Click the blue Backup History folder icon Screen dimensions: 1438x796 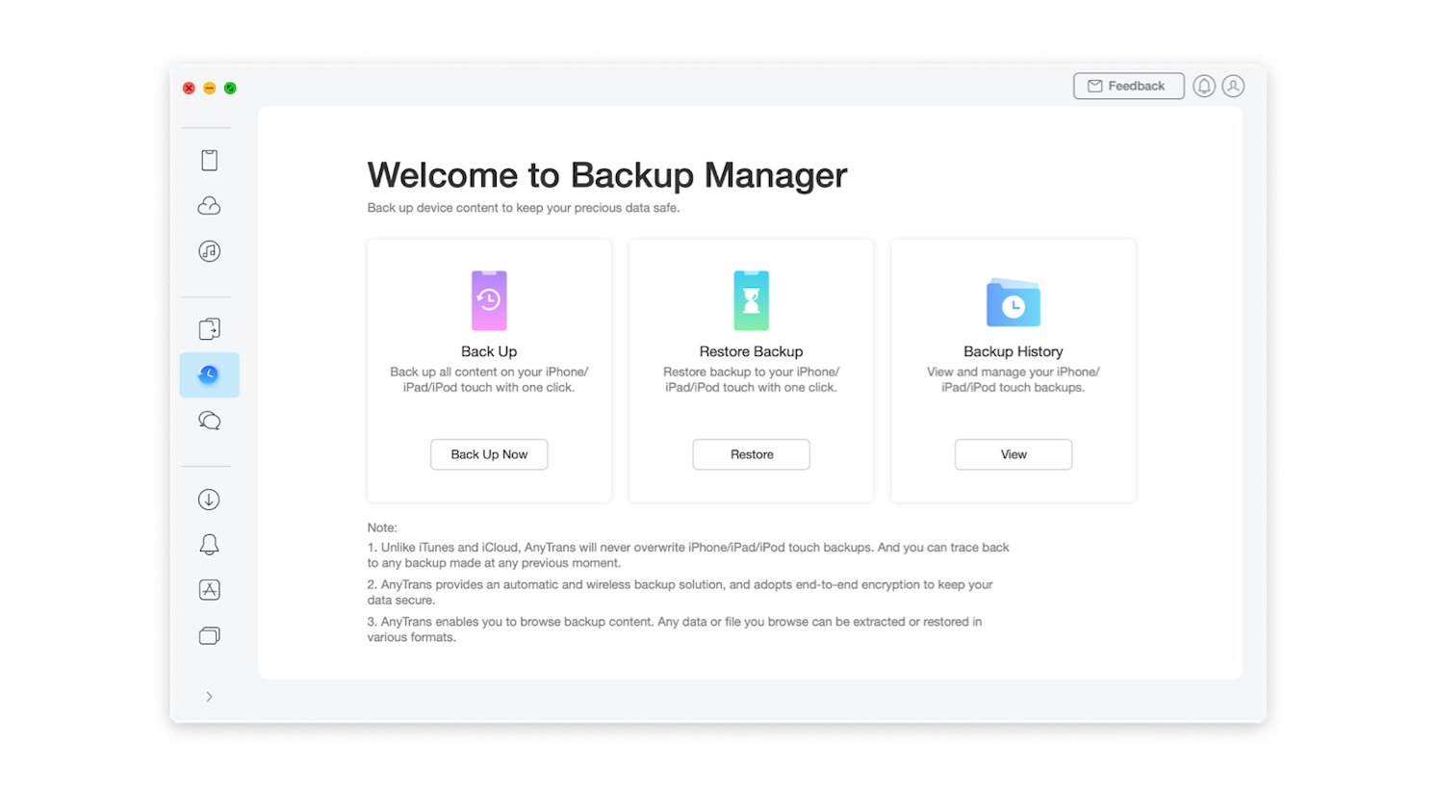coord(1013,303)
